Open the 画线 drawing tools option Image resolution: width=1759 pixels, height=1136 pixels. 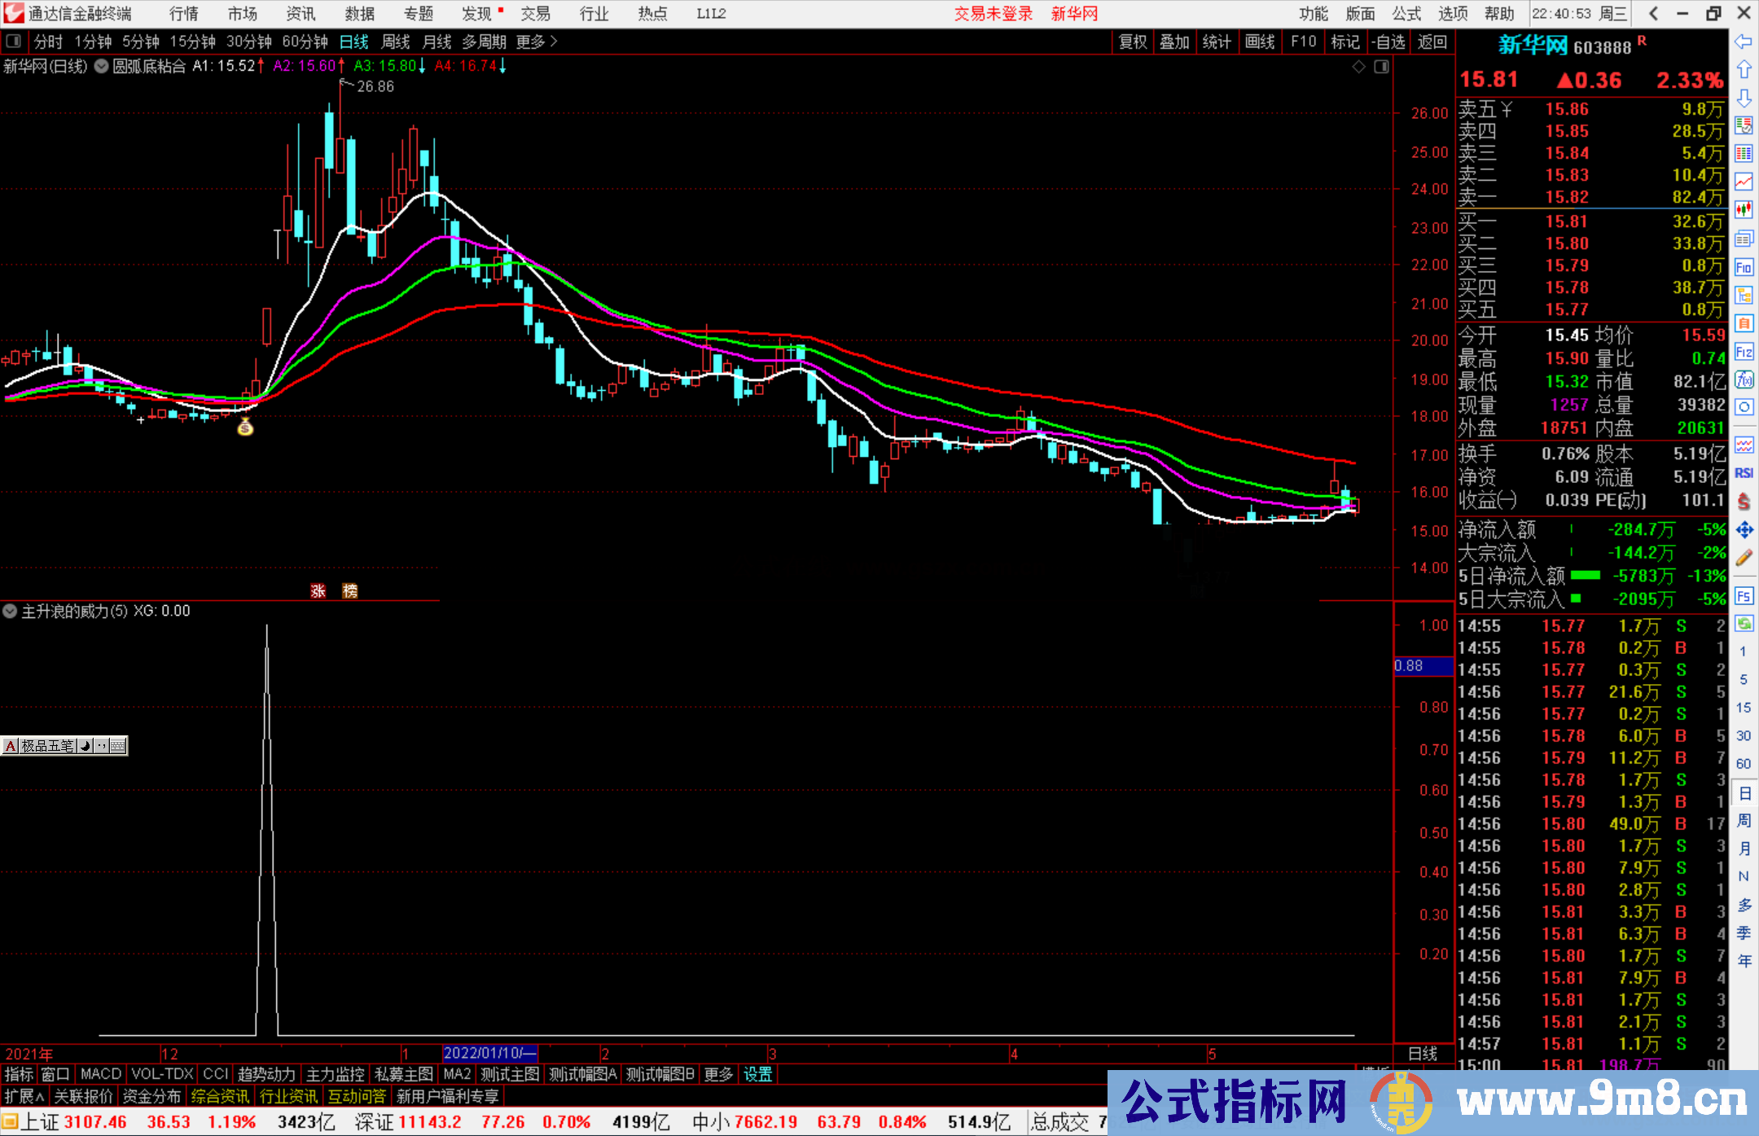coord(1260,42)
